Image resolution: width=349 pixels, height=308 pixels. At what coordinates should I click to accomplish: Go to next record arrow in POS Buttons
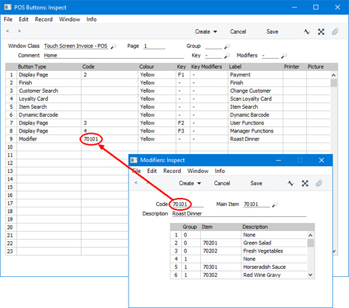20,31
